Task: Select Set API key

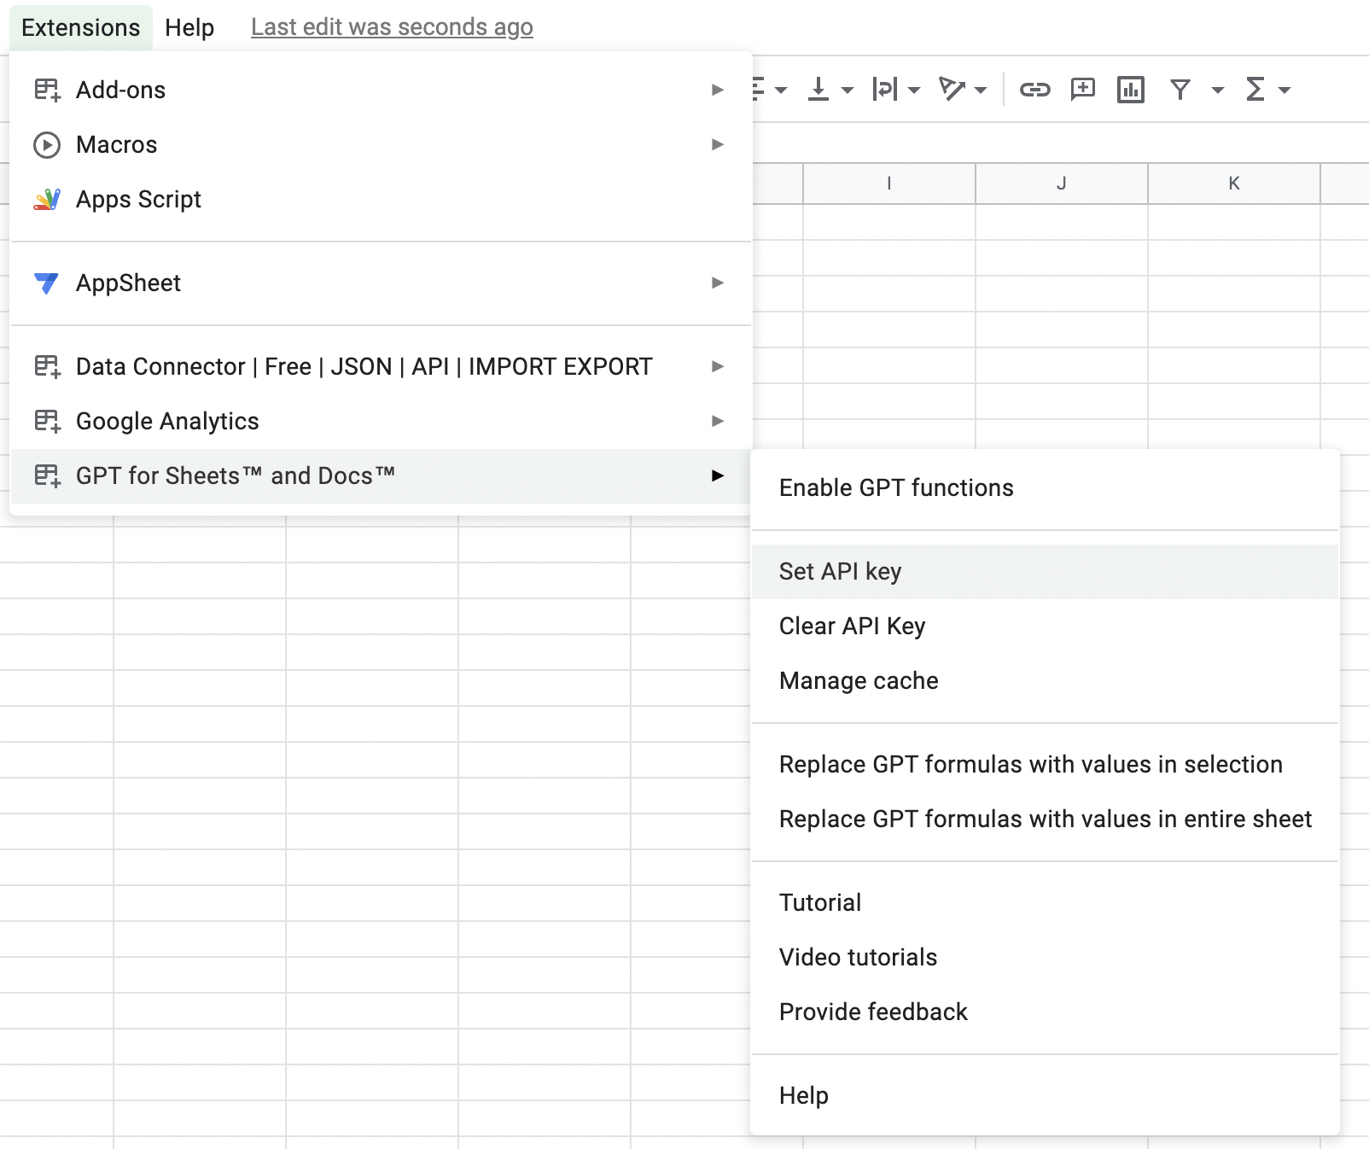Action: pyautogui.click(x=1045, y=571)
